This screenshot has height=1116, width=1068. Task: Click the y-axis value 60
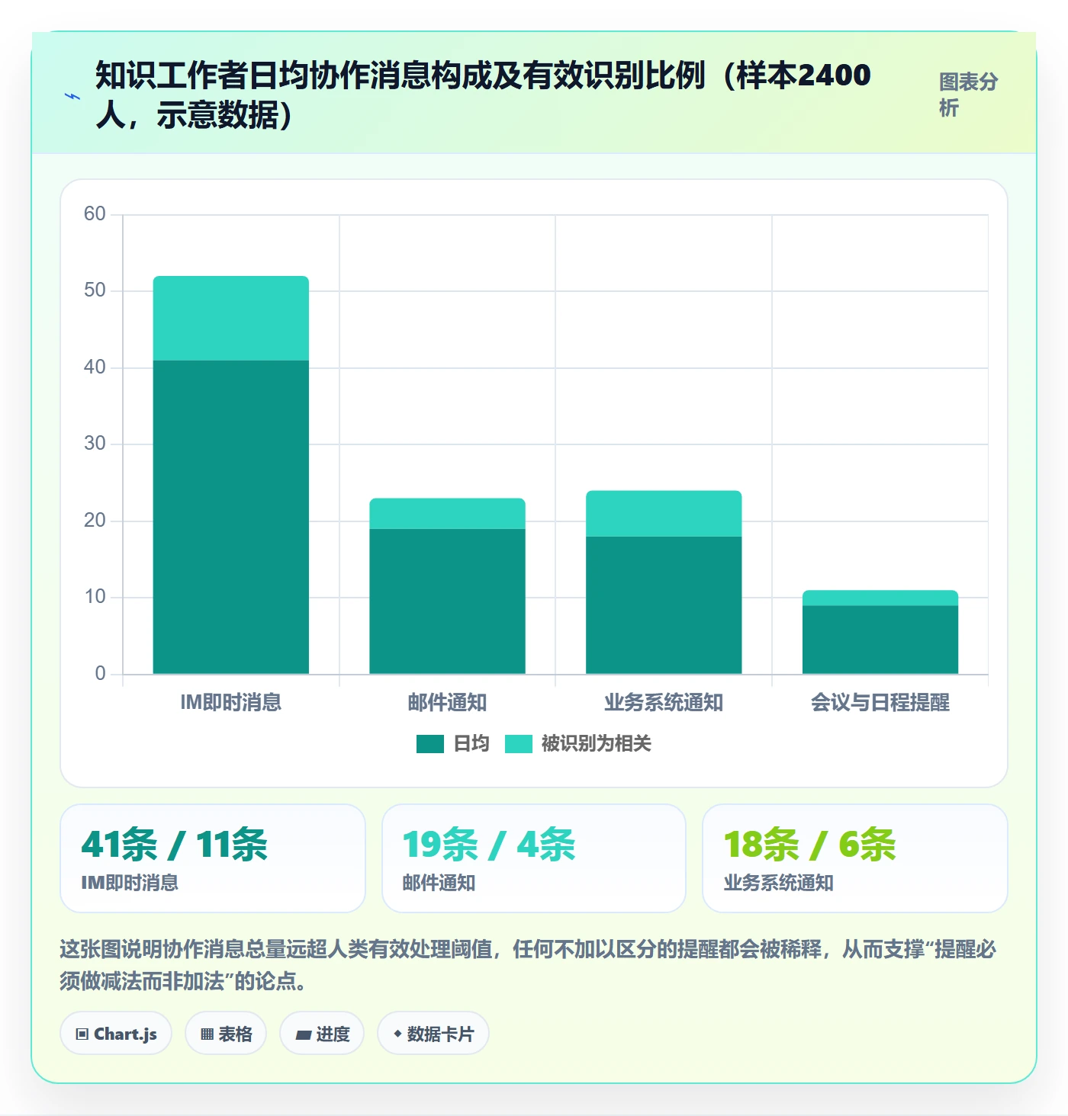click(x=95, y=214)
